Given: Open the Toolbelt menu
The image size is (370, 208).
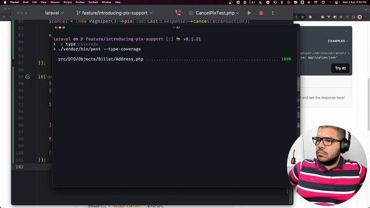Looking at the screenshot, I should 93,2.
